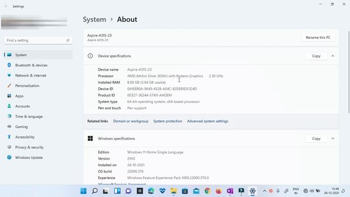Click the Time & language globe icon

pos(9,117)
